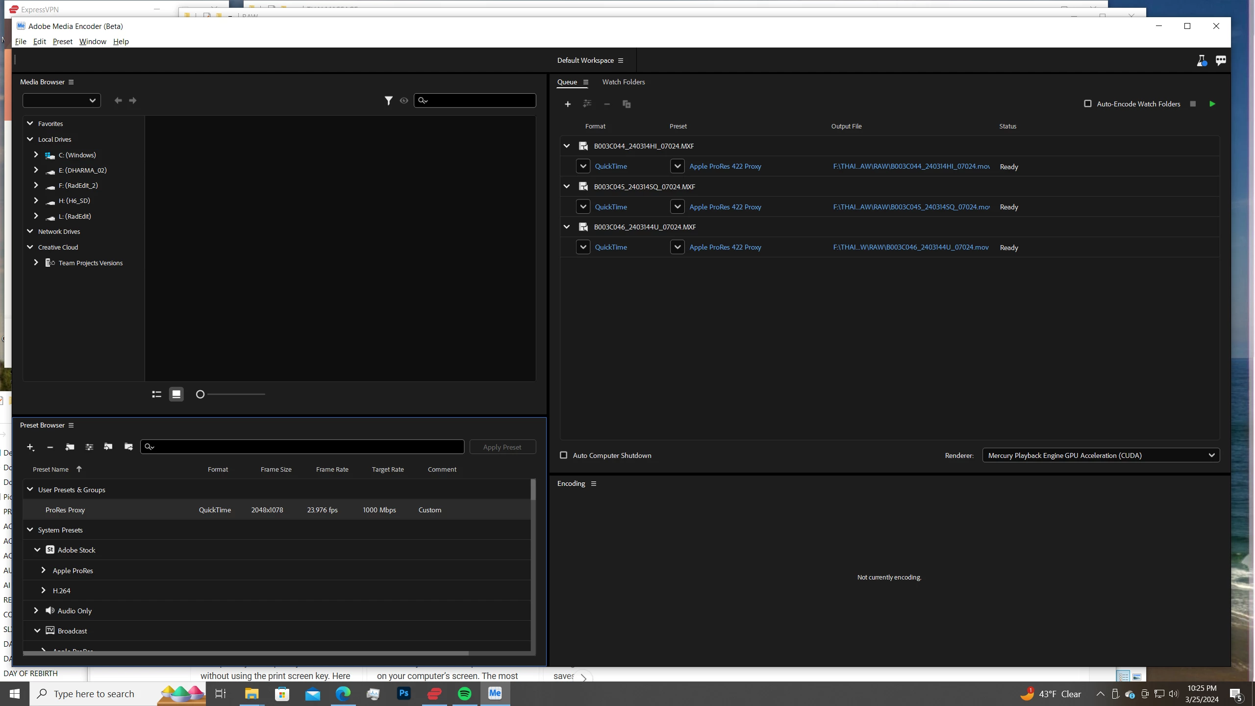
Task: Open Spotify from the taskbar
Action: [x=464, y=694]
